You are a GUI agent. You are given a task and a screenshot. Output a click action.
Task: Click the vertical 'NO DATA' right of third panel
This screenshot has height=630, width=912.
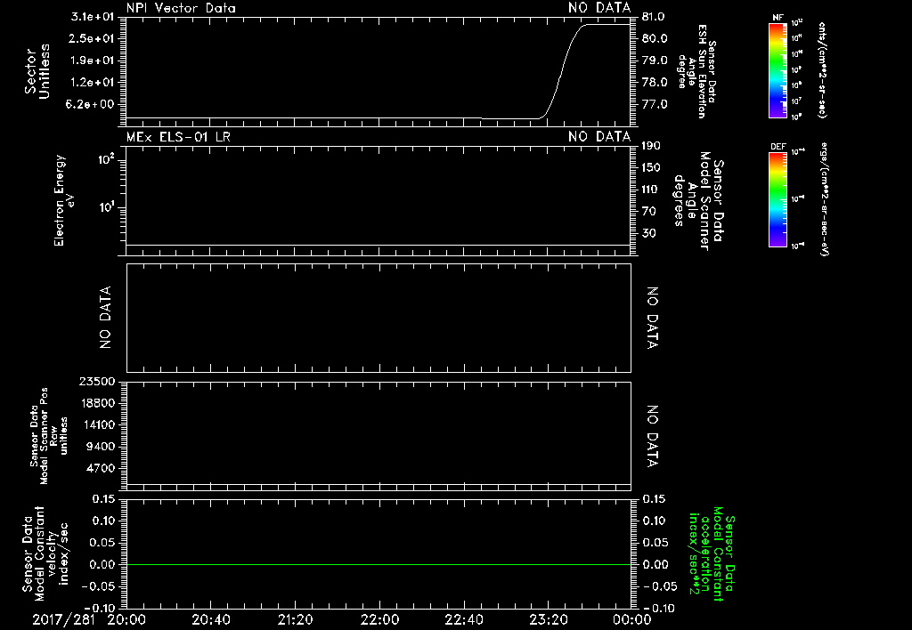(x=653, y=318)
